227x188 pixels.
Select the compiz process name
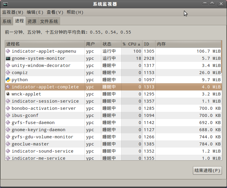19,73
